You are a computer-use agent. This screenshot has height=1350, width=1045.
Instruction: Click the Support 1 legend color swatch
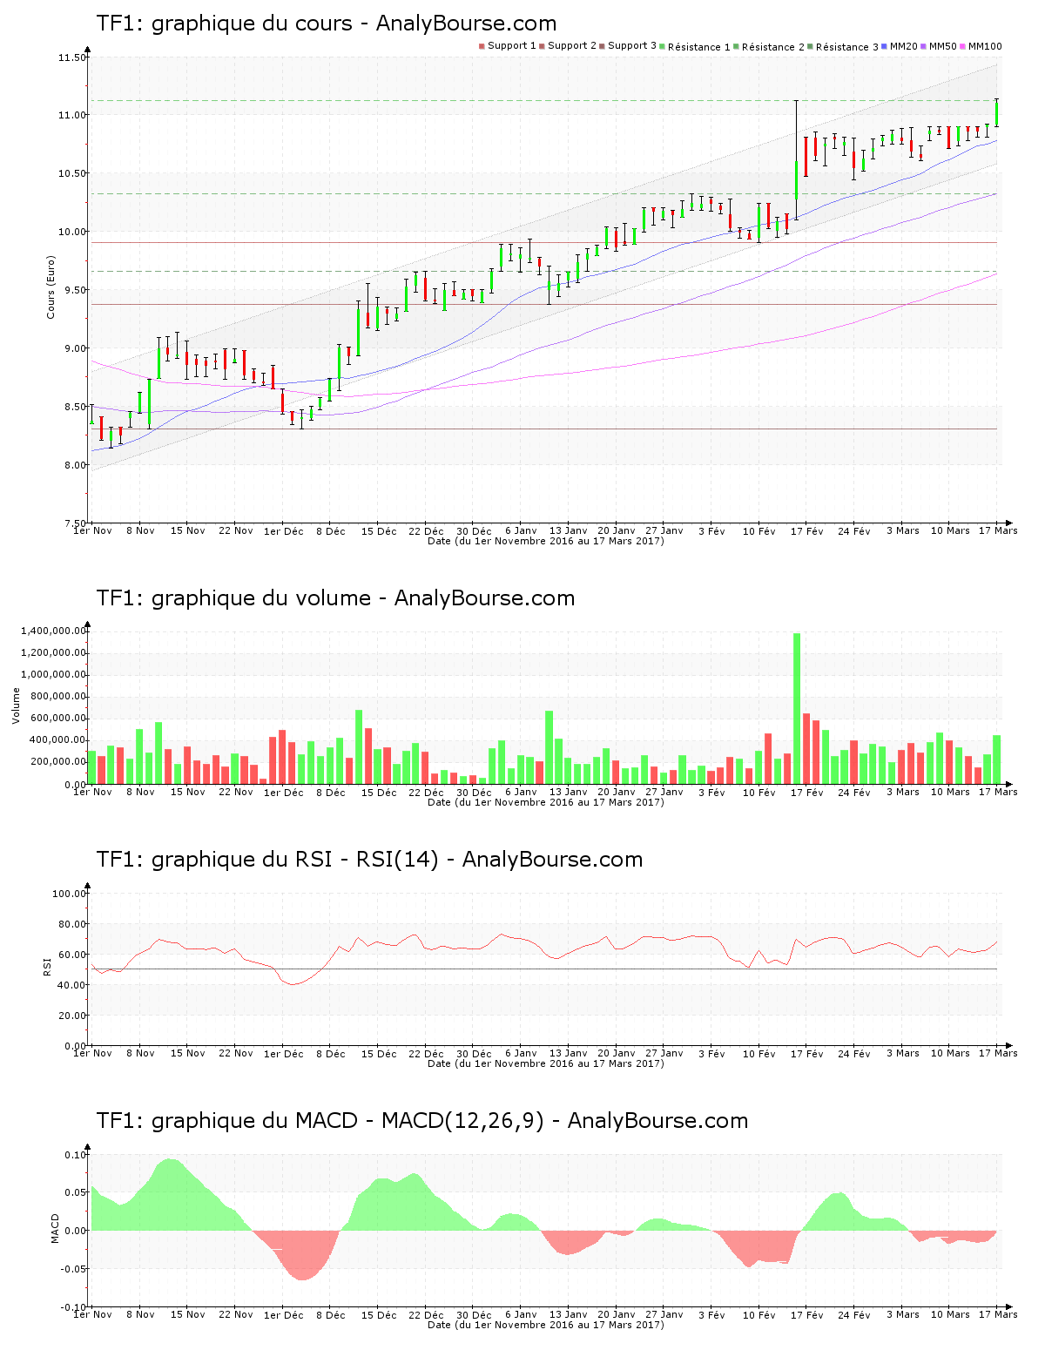pos(482,46)
